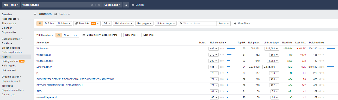
Task: Open the Anchor scope dropdown
Action: (x=224, y=24)
